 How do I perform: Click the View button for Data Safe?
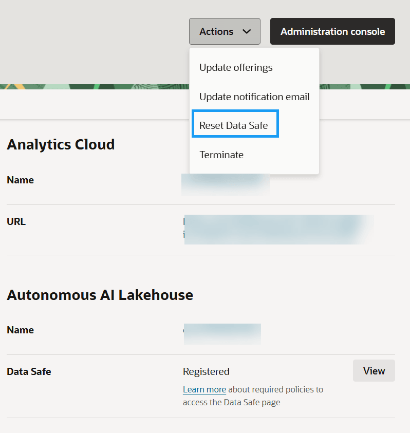[x=374, y=370]
